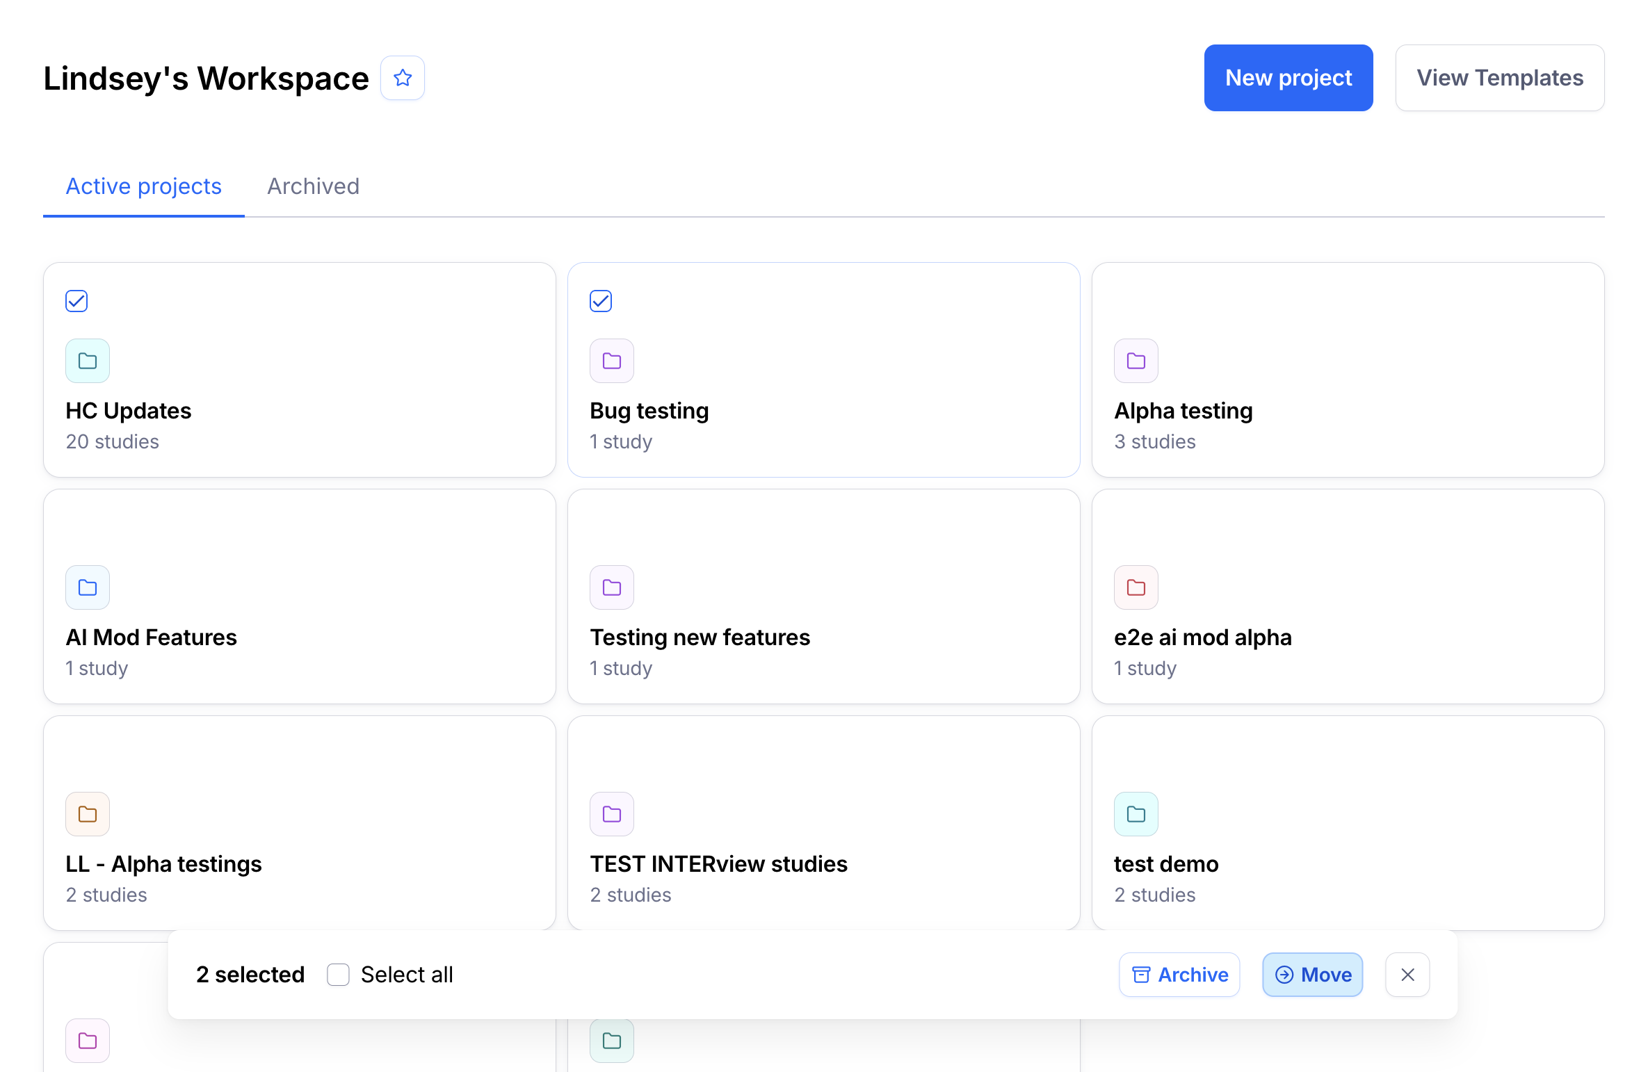
Task: Click the teal folder icon on test demo
Action: tap(1136, 814)
